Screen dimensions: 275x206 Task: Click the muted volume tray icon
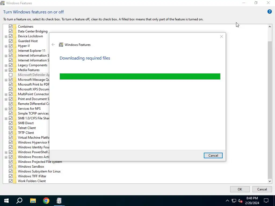240,201
